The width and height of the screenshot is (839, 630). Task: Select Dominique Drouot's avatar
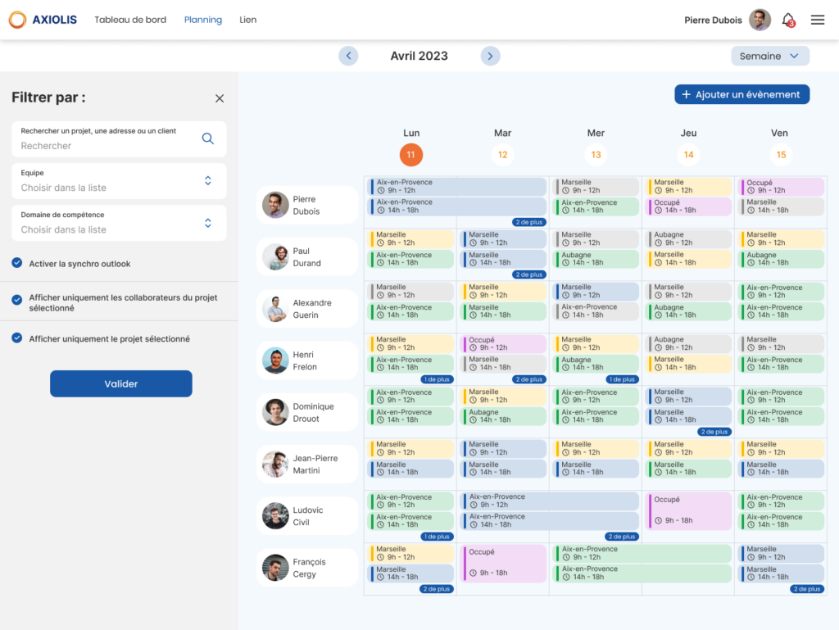click(x=275, y=412)
